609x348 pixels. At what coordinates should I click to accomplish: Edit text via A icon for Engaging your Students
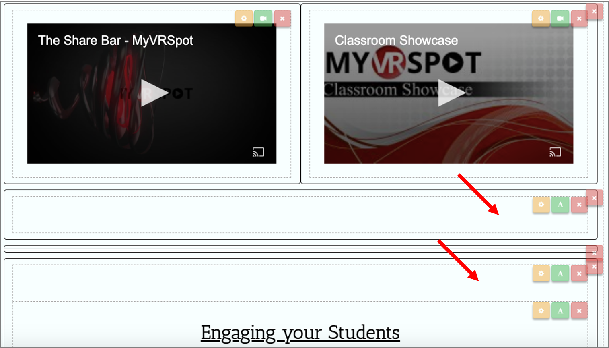560,311
